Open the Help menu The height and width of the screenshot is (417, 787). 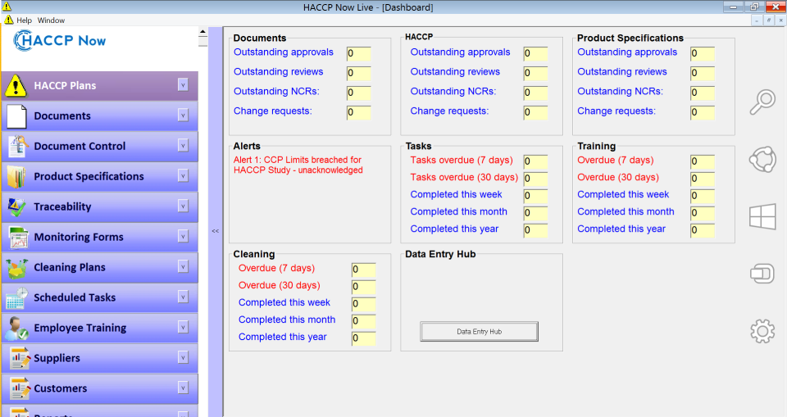pyautogui.click(x=24, y=20)
